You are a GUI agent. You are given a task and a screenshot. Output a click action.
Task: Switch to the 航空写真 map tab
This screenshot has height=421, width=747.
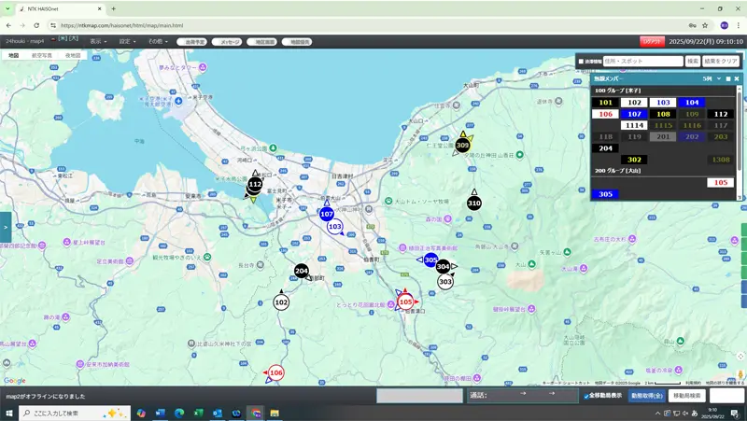pos(43,56)
